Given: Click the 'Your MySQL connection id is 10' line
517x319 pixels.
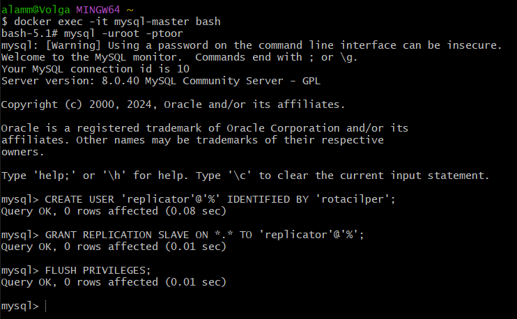Looking at the screenshot, I should [95, 69].
